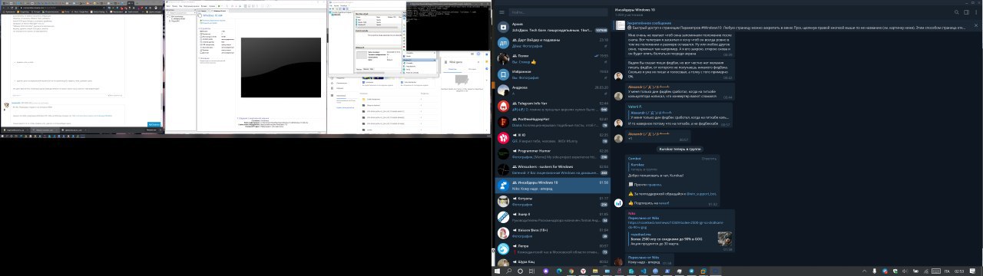Expand the system tray hidden icons chevron
983x276 pixels.
pyautogui.click(x=864, y=271)
